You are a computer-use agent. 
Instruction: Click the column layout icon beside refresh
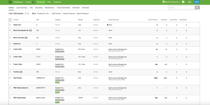[x=28, y=13]
